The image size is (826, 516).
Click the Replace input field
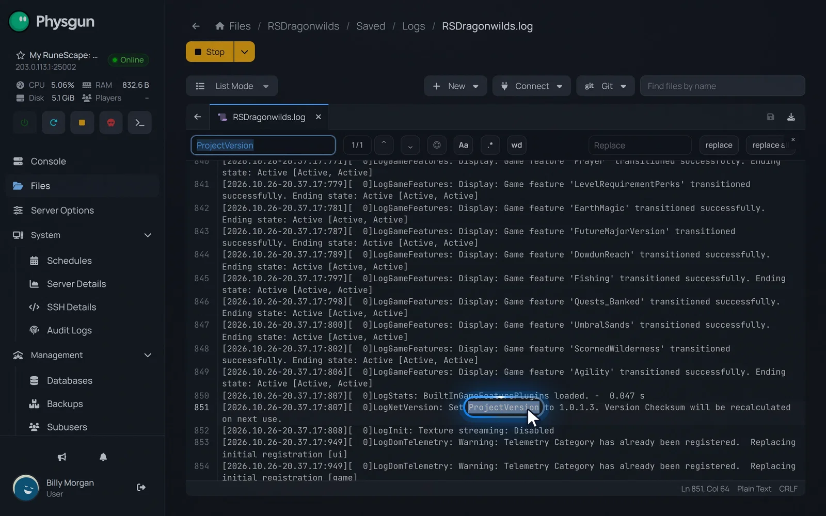click(x=640, y=145)
